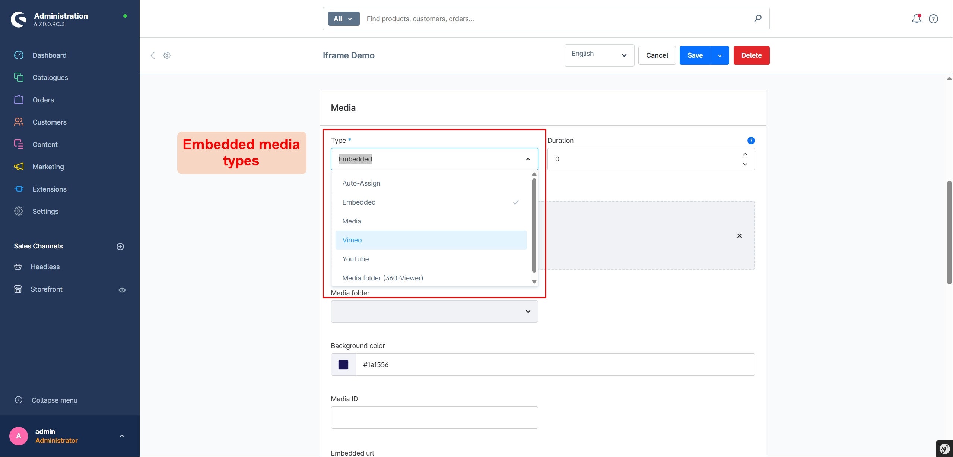
Task: Open the Media folder dropdown
Action: (x=434, y=312)
